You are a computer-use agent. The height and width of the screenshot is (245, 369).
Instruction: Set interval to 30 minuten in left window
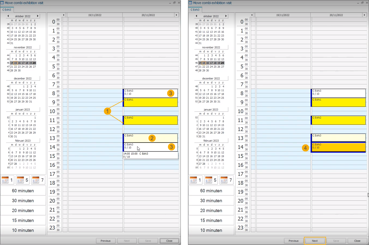tap(23, 201)
